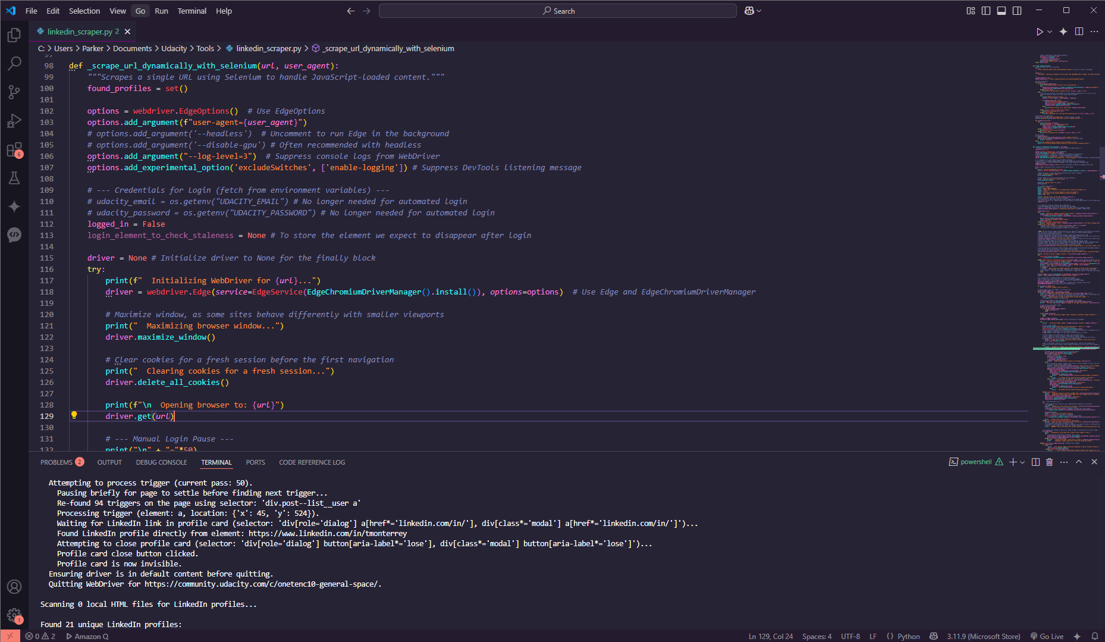
Task: Select the linkedin_scraper.py editor tab
Action: [83, 32]
